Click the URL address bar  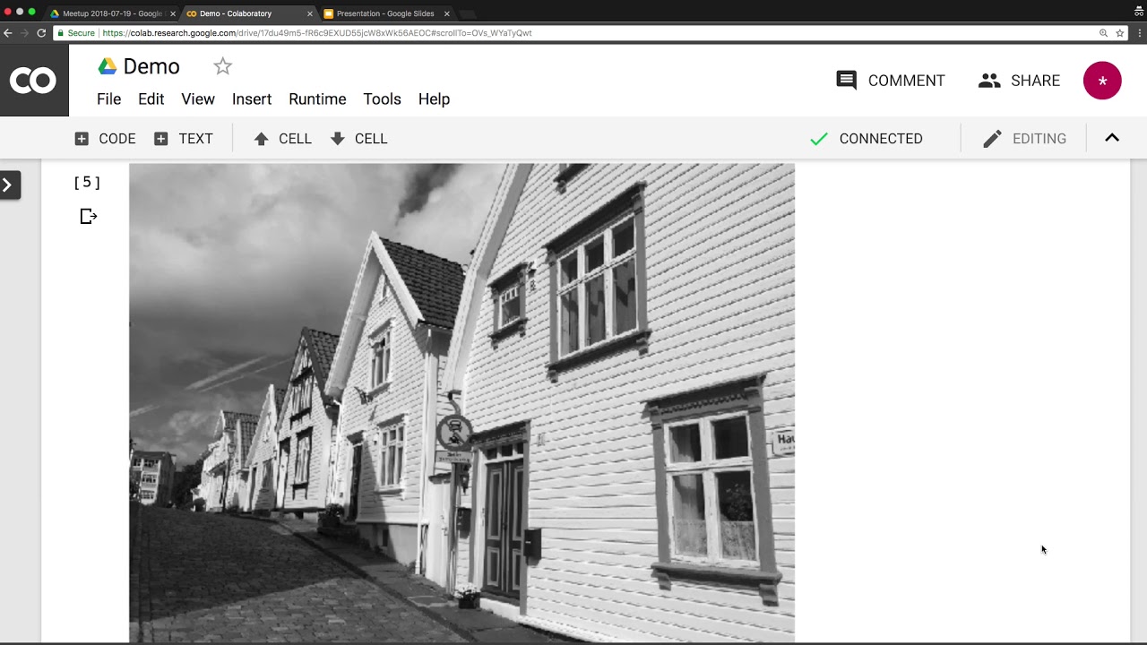591,33
